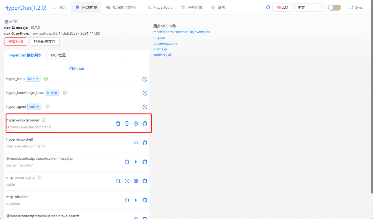The width and height of the screenshot is (373, 219).
Task: Visit modelcontextprotocol.io/examples link
Action: coord(182,32)
